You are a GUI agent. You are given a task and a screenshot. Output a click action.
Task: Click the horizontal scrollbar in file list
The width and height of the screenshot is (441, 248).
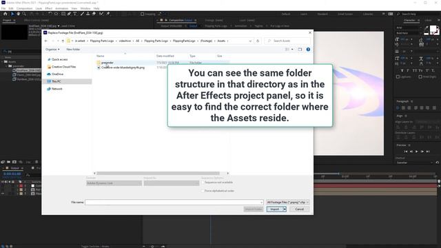[158, 173]
